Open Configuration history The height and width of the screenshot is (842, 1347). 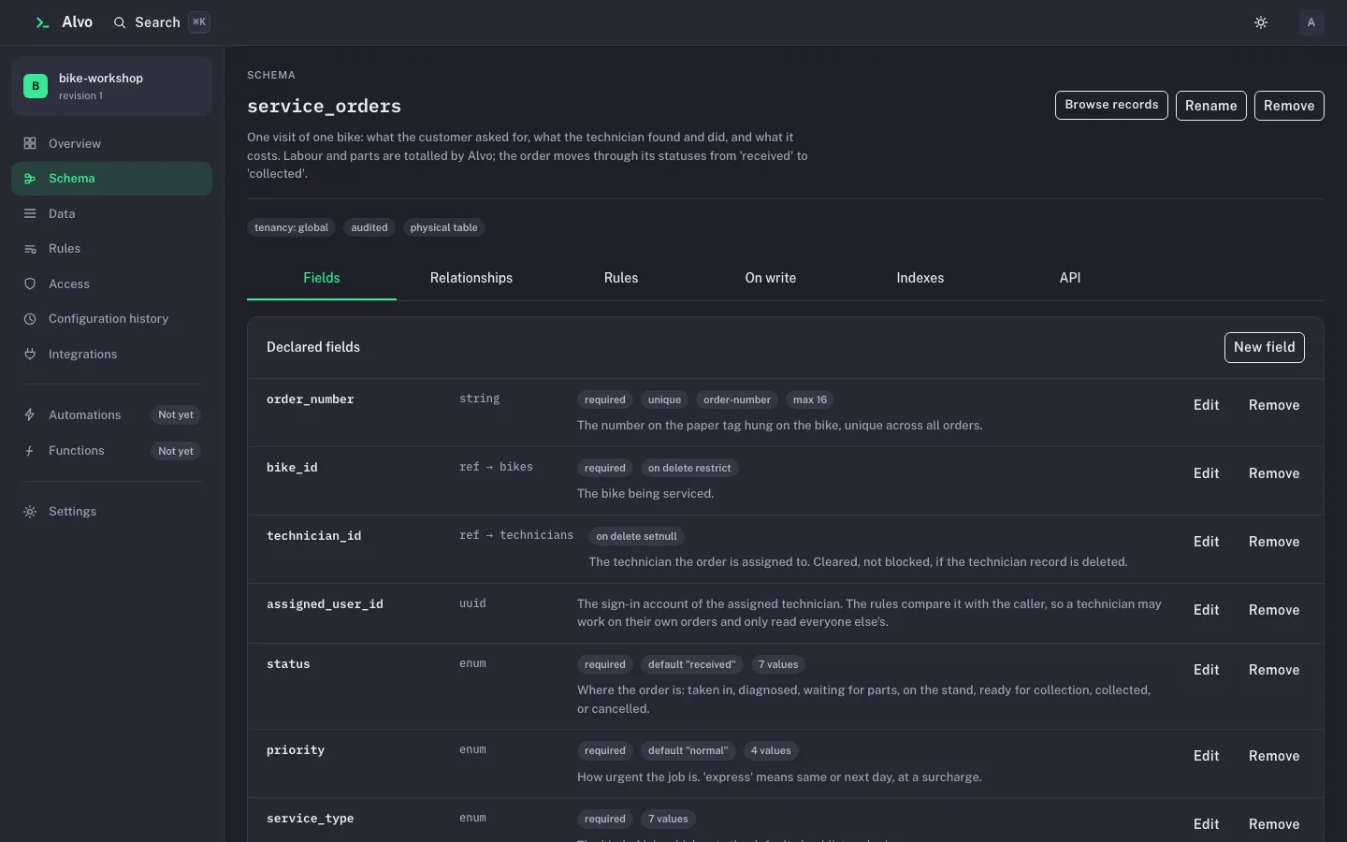tap(111, 319)
